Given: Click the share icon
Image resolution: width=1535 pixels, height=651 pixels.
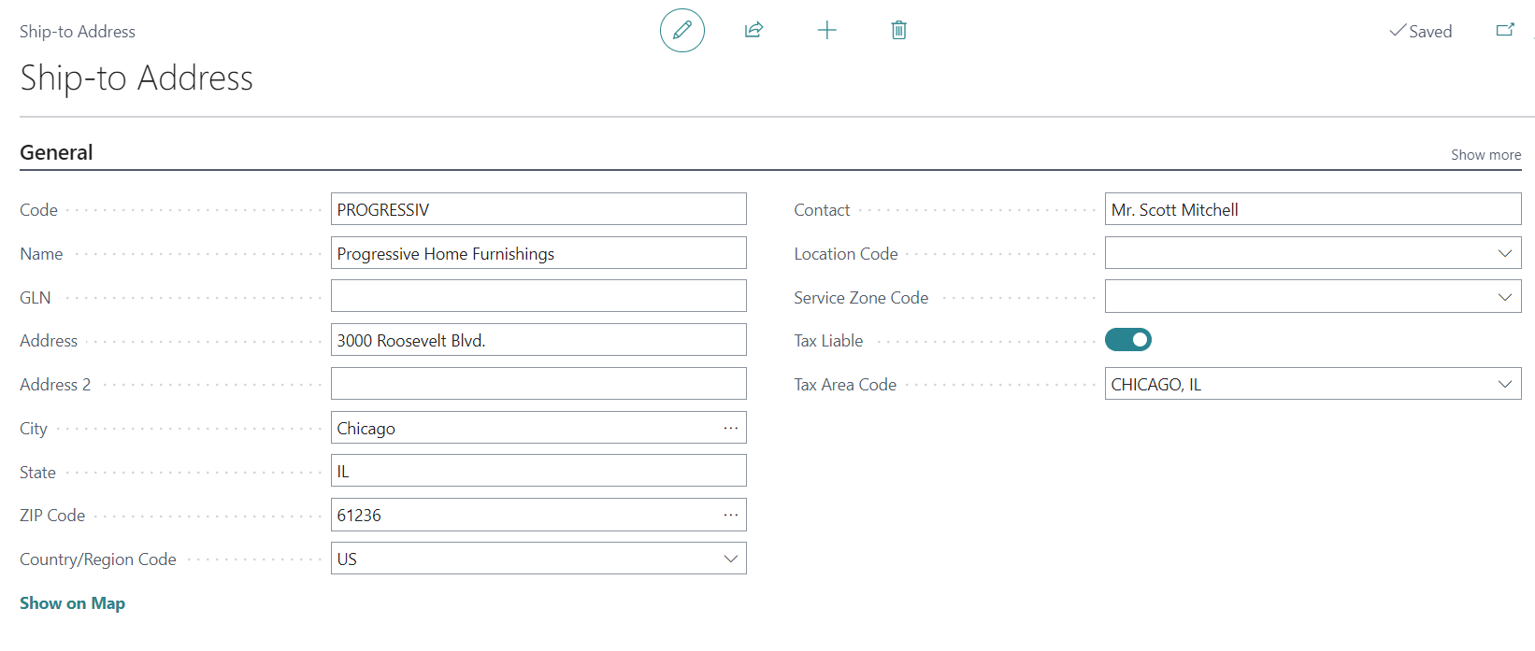Looking at the screenshot, I should tap(753, 30).
